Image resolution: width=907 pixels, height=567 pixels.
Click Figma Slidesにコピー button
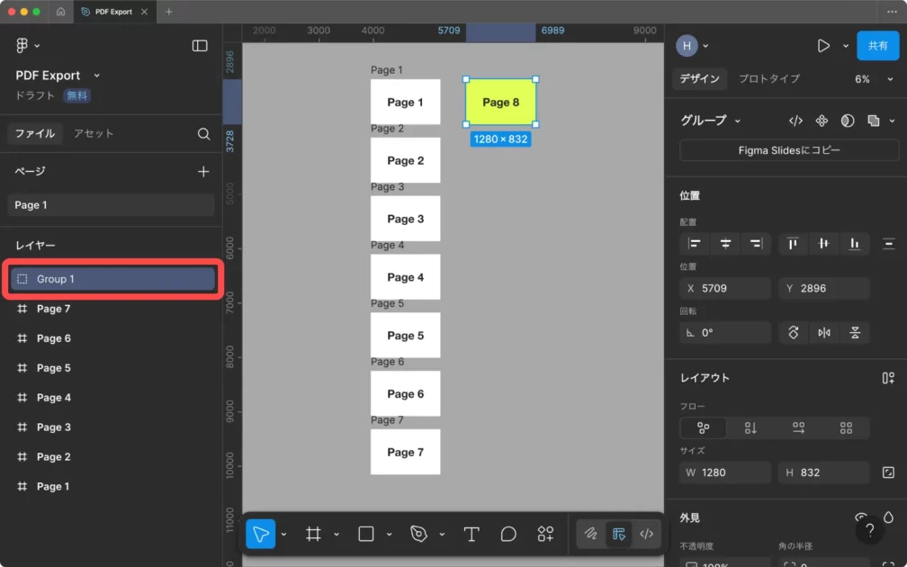(789, 150)
